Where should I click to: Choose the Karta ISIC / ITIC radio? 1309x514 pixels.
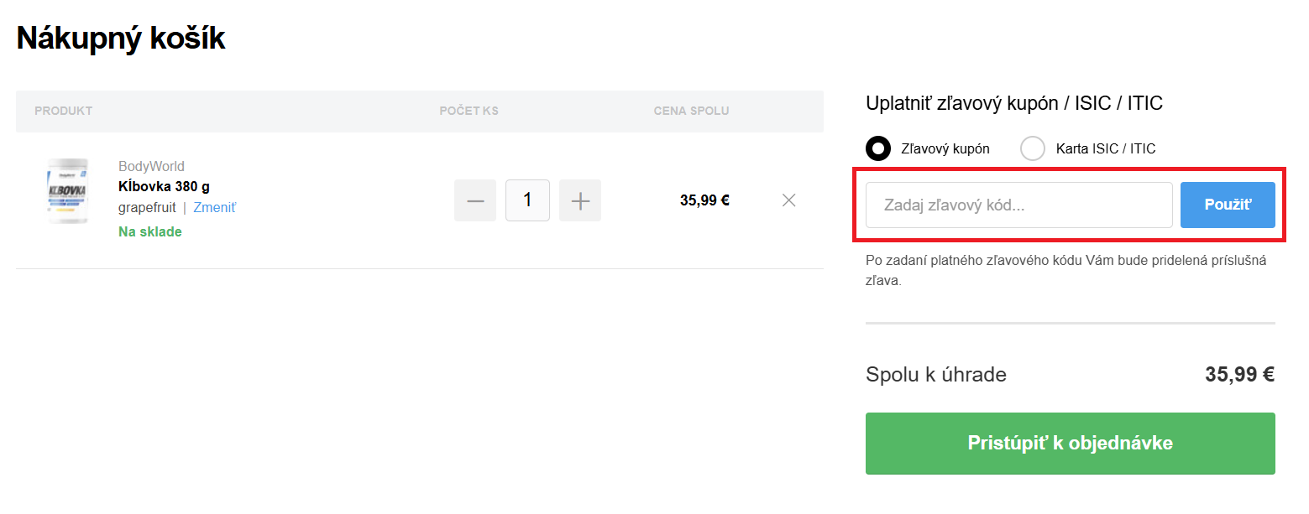coord(1033,148)
